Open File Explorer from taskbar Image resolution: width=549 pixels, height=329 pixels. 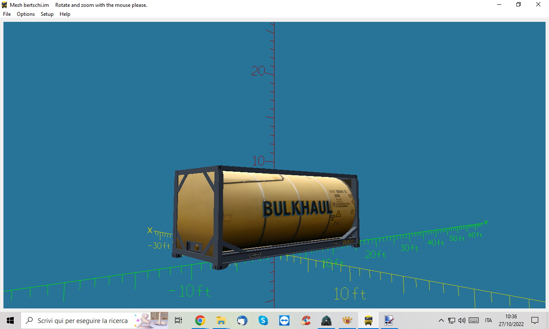221,320
